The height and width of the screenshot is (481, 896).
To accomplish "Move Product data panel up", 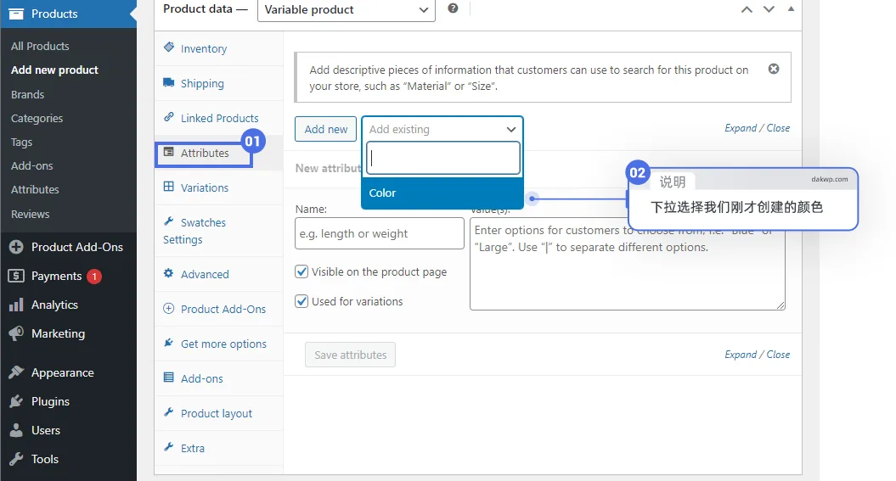I will click(x=747, y=9).
